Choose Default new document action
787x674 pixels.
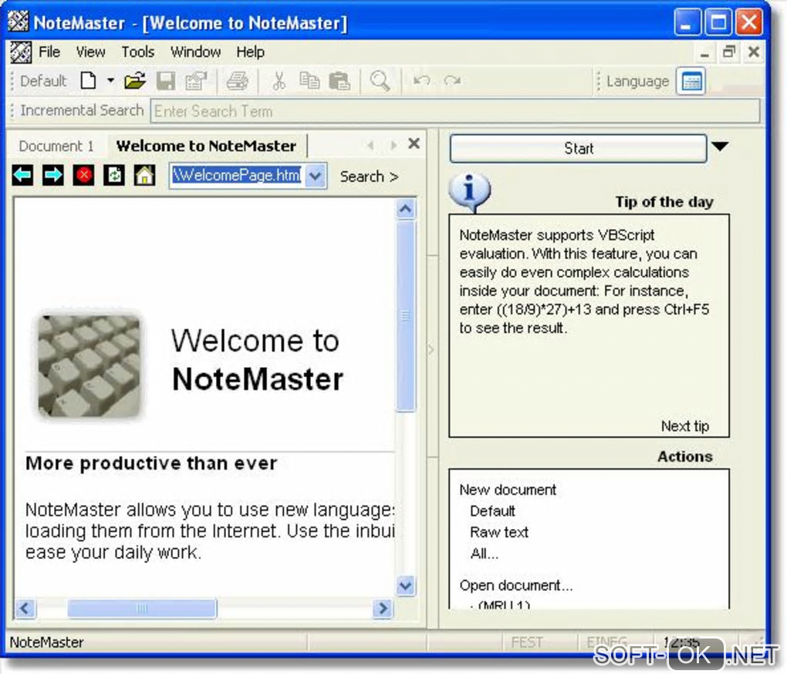click(492, 511)
